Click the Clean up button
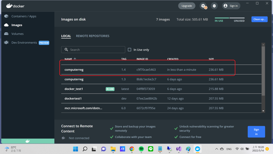 [259, 19]
